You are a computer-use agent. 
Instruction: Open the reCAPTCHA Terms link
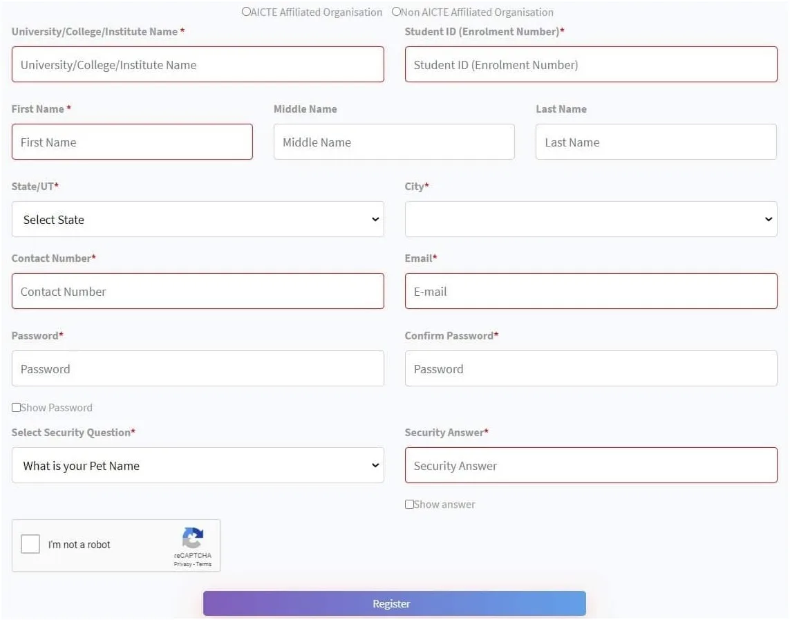(x=203, y=564)
